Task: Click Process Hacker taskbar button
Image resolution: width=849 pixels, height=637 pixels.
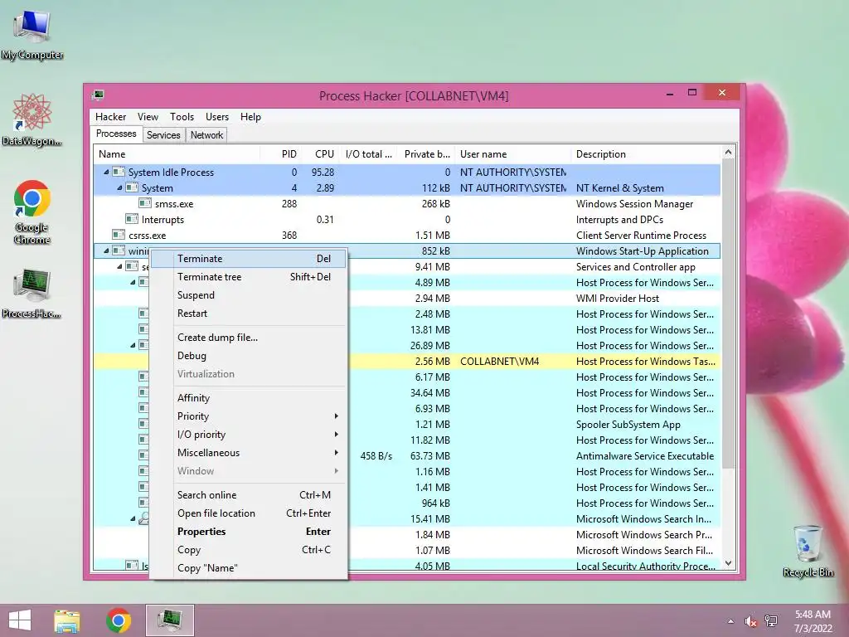Action: pos(169,620)
